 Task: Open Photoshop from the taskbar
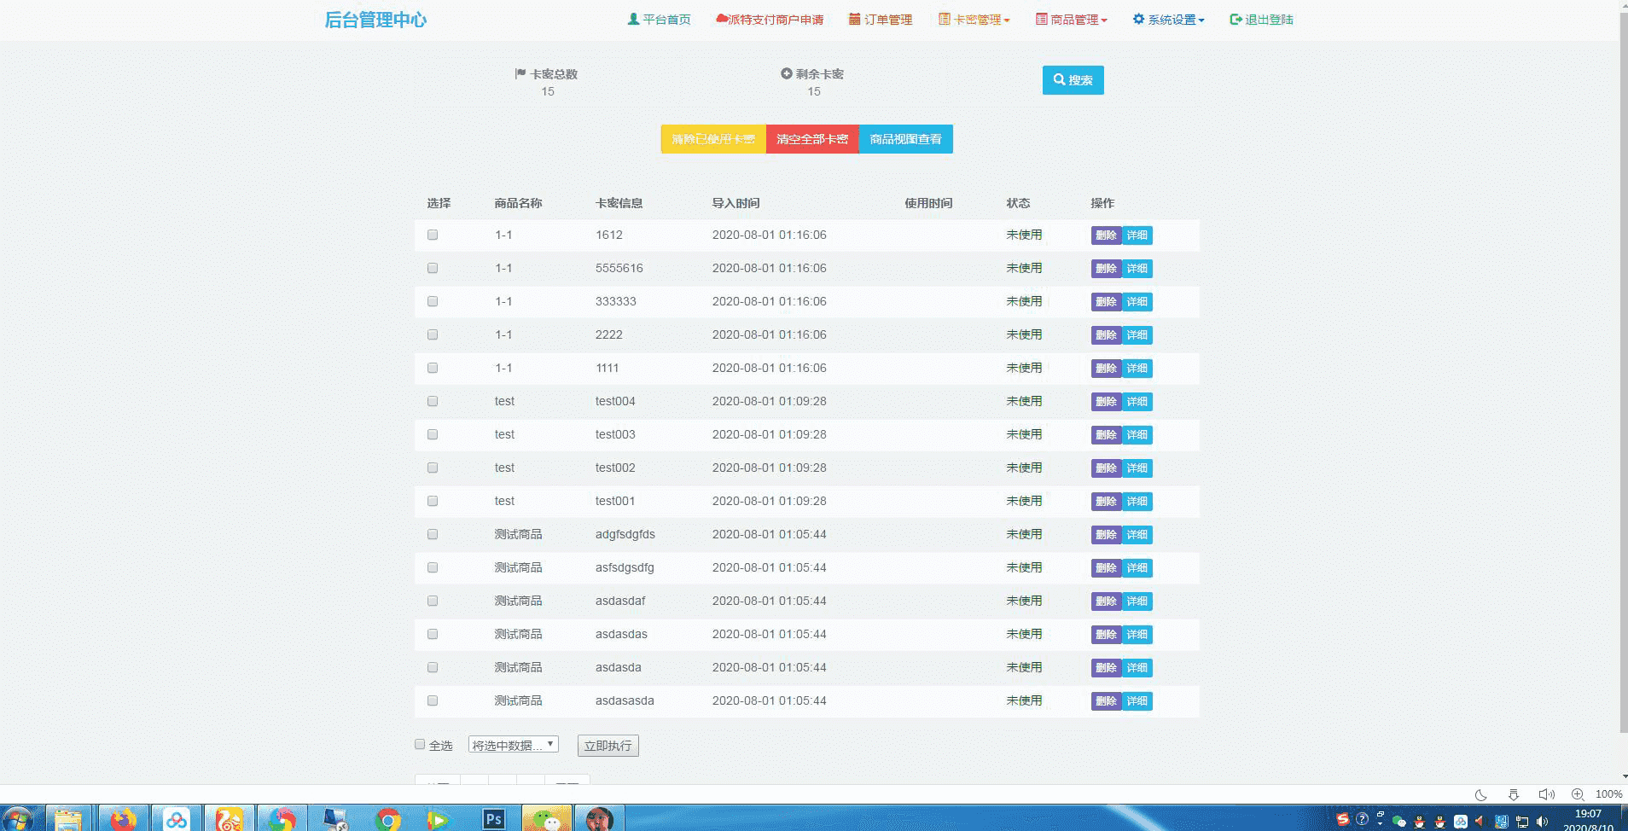(493, 819)
